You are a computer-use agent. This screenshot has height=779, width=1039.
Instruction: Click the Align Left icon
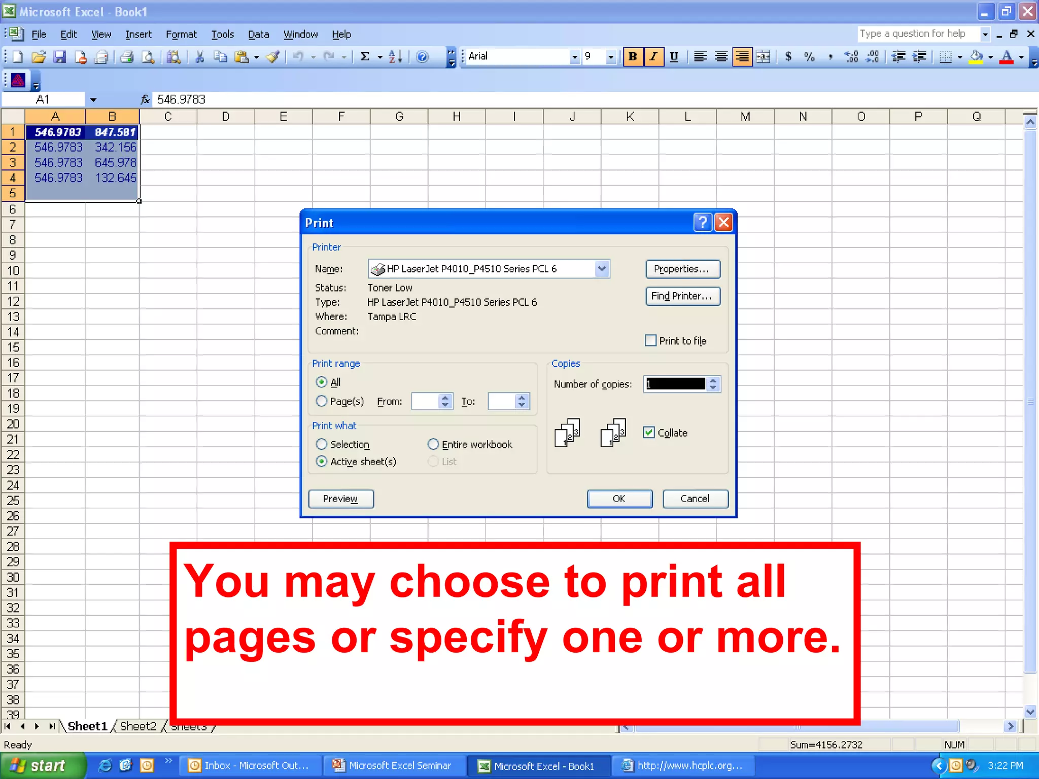[x=701, y=57]
